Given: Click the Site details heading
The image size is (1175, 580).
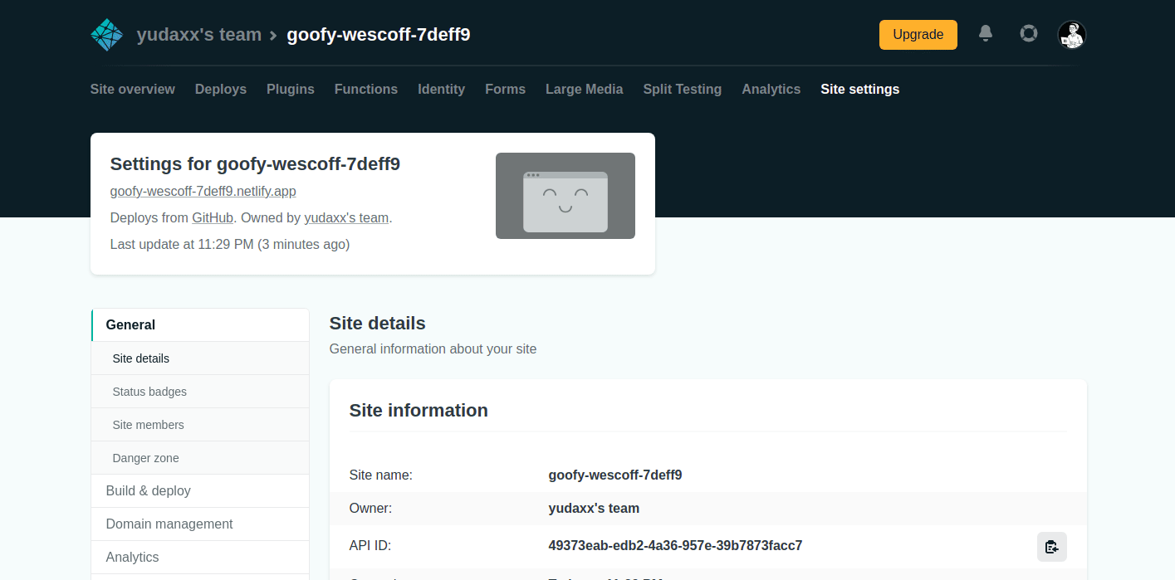Looking at the screenshot, I should point(378,324).
